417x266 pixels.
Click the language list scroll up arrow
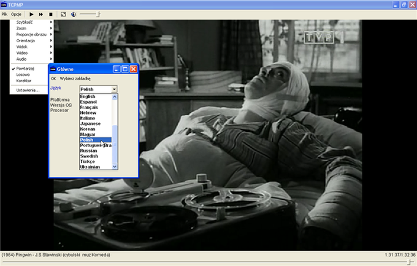[115, 97]
